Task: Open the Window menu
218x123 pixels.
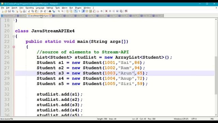Action: coord(87,8)
